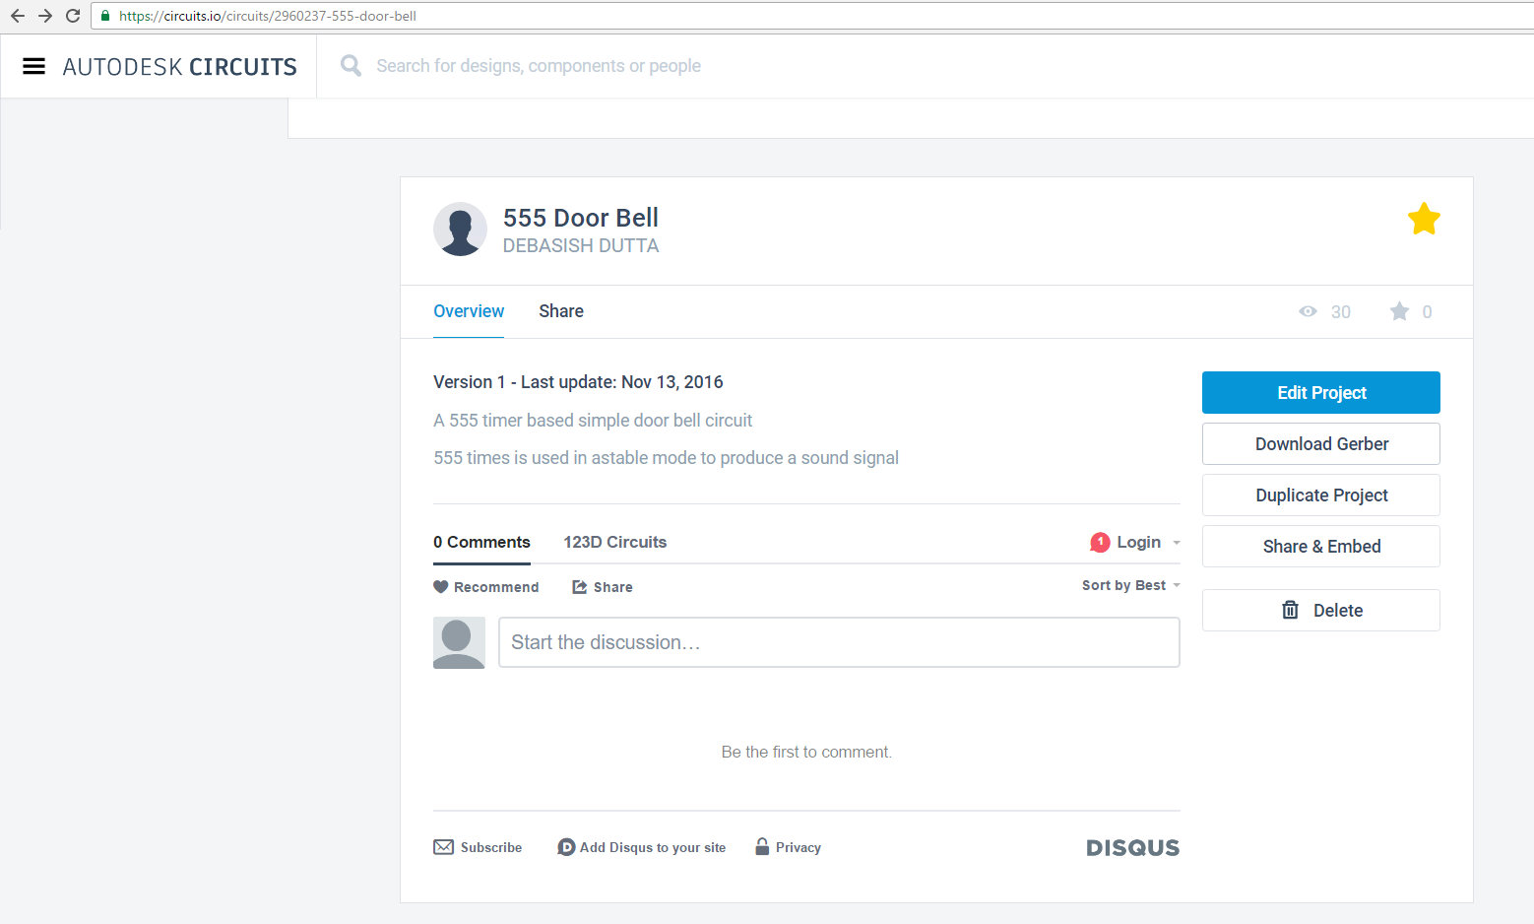Click the green padlock security icon
The image size is (1534, 924).
(x=105, y=16)
